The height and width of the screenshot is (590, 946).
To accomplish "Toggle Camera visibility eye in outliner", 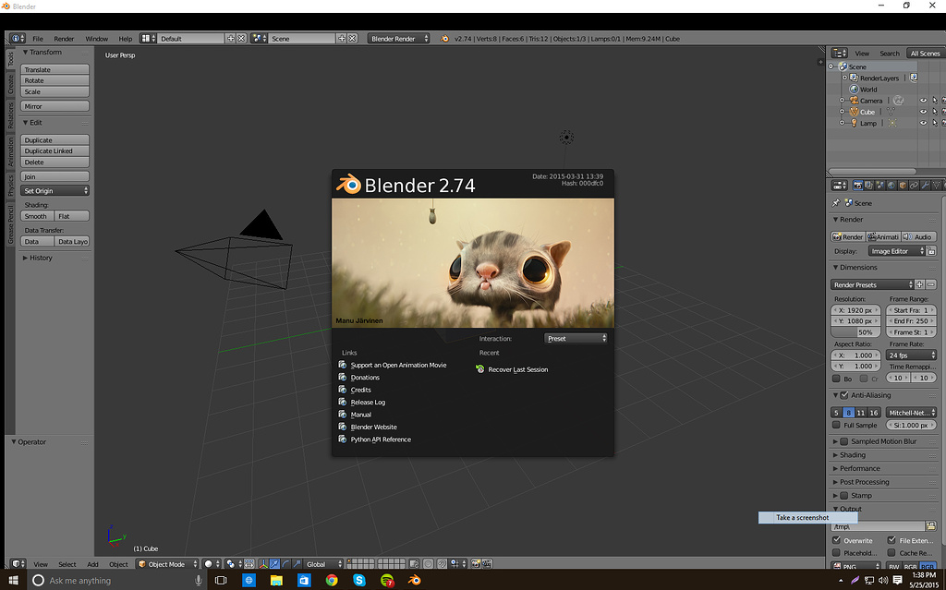I will 923,101.
